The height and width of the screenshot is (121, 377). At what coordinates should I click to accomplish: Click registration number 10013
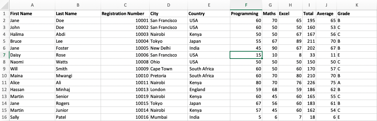point(125,89)
